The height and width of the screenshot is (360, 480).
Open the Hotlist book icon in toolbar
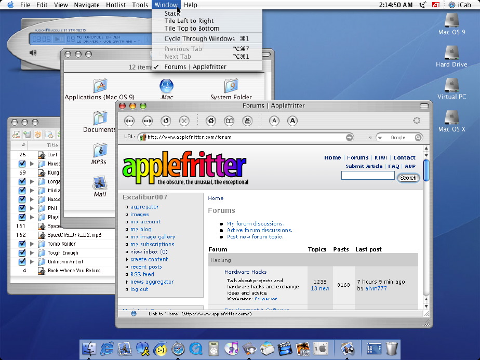tap(229, 121)
